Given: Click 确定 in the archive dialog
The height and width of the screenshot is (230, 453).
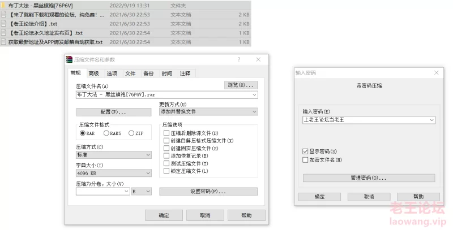Looking at the screenshot, I should pyautogui.click(x=164, y=215).
